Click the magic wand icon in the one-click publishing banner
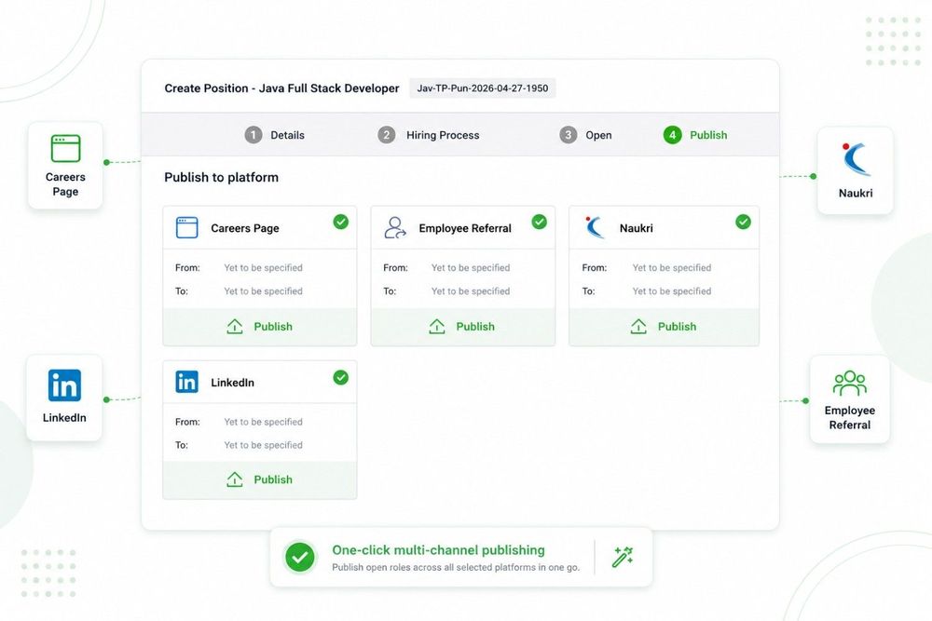Screen dimensions: 932x621 (x=623, y=557)
